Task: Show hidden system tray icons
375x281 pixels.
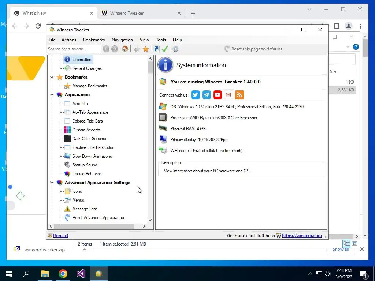Action: tap(310, 274)
